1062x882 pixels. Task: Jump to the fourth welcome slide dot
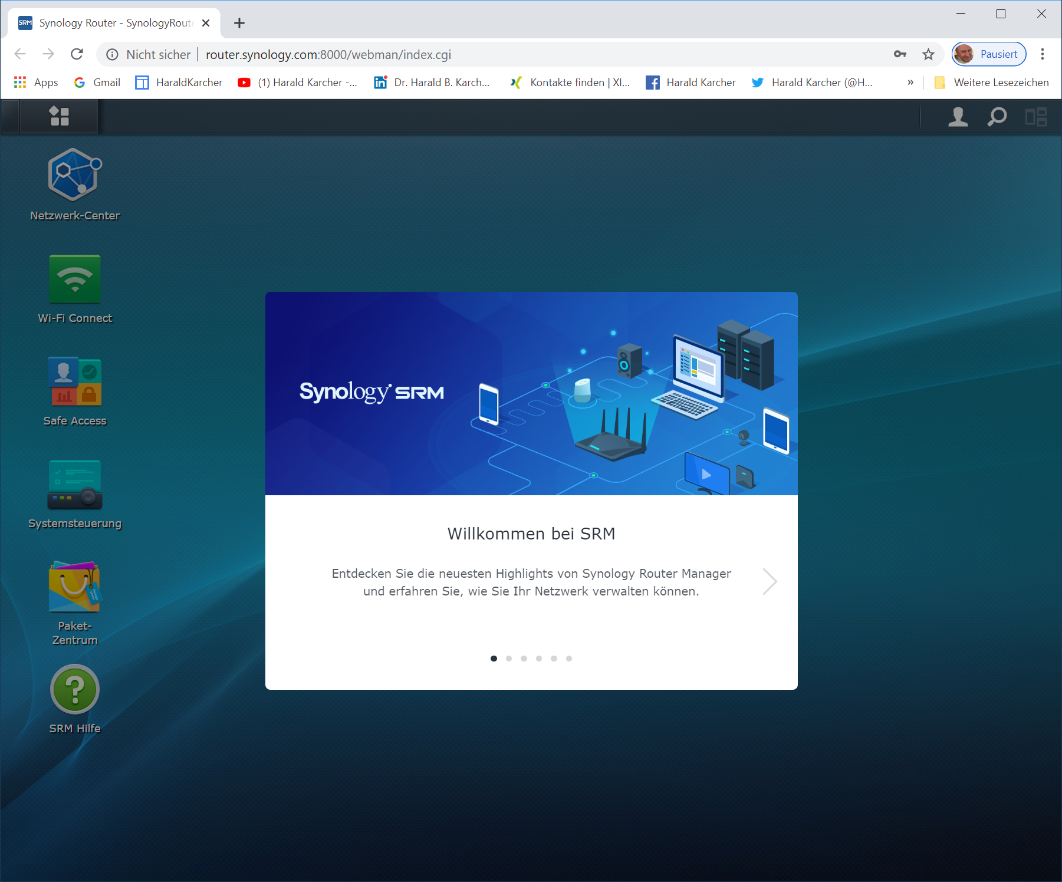(x=539, y=659)
